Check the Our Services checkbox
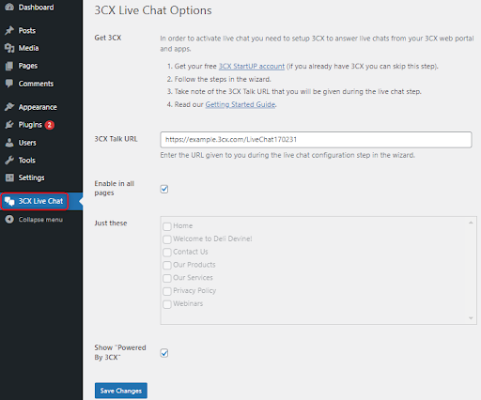 (167, 278)
